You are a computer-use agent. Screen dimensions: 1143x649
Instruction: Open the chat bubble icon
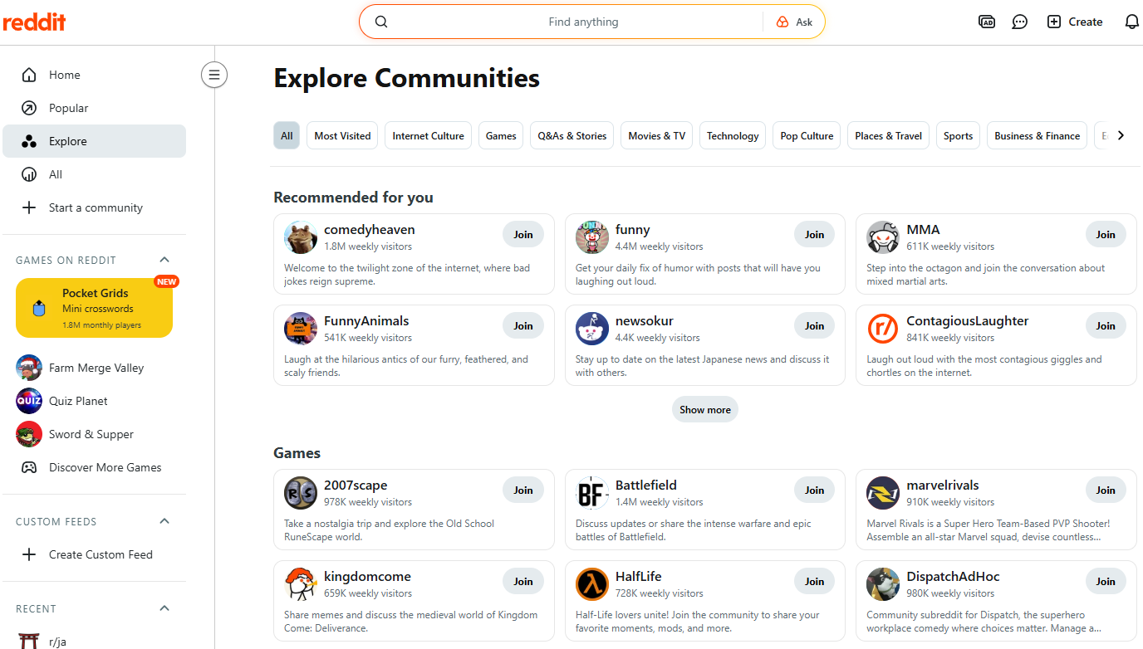click(1019, 22)
